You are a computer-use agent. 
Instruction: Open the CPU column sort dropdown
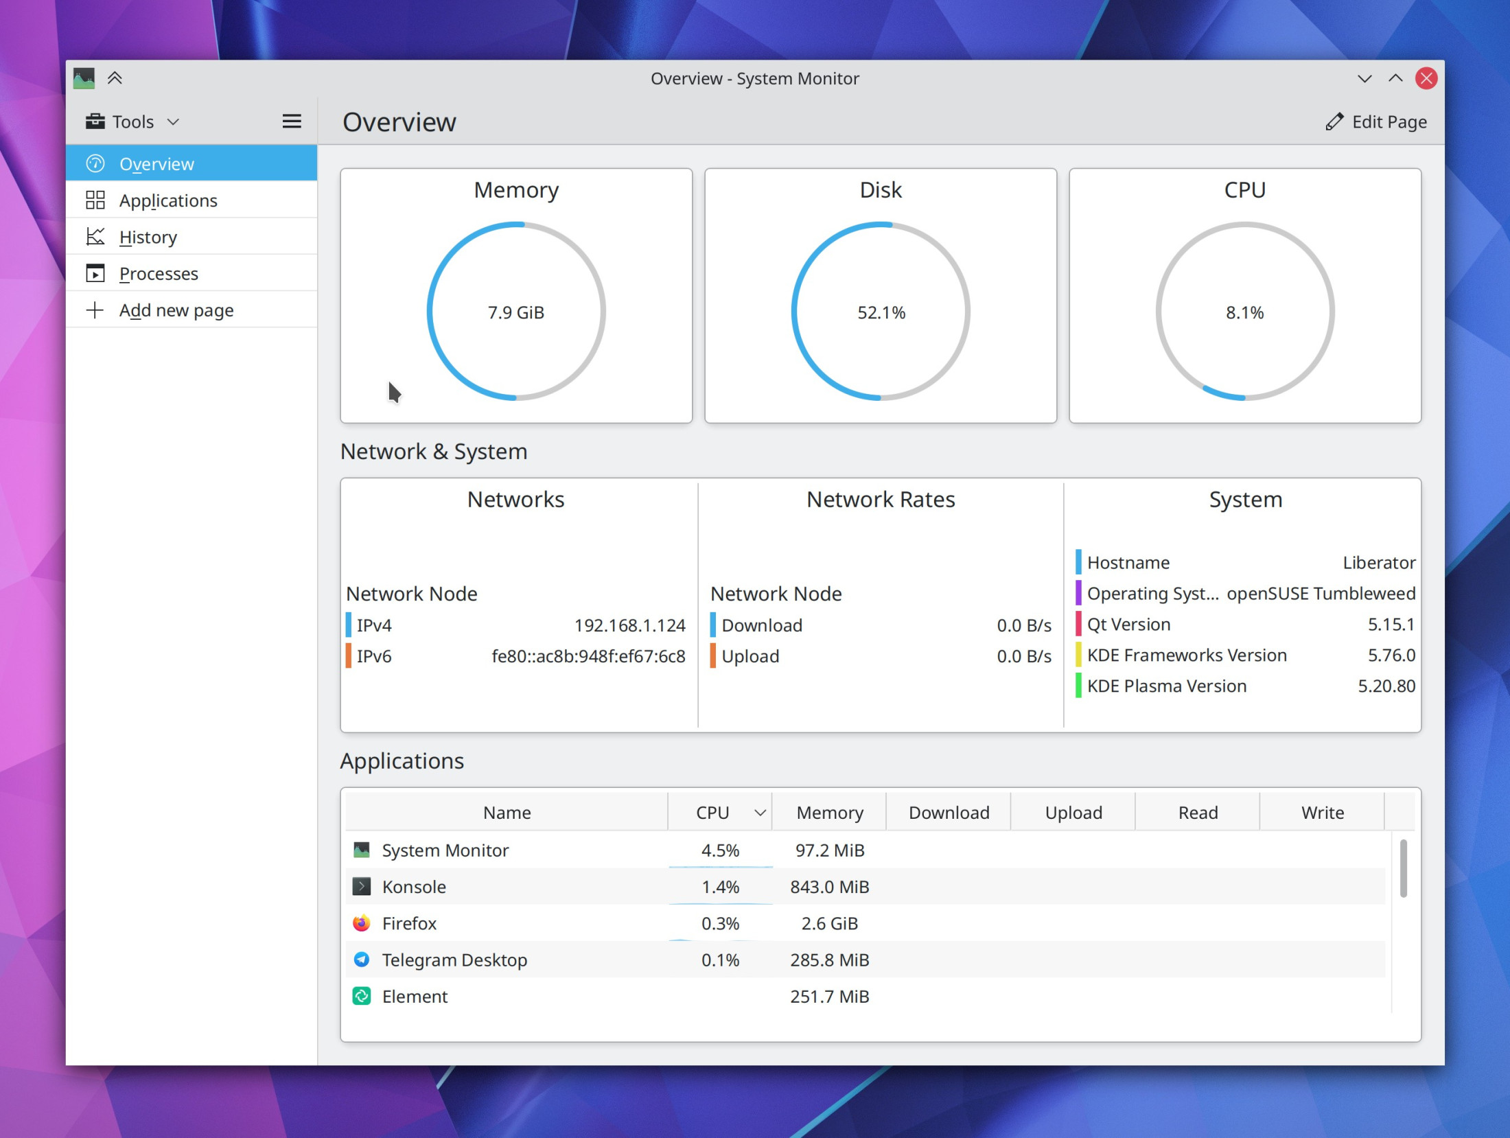coord(759,812)
